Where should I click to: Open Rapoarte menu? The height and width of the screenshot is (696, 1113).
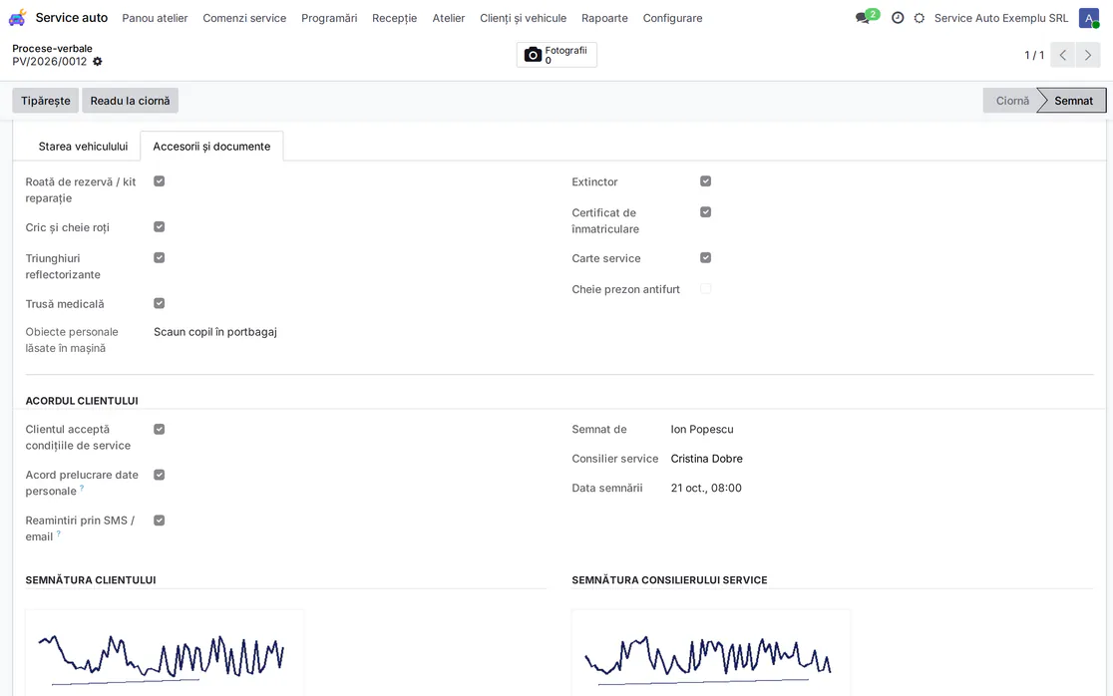pos(604,18)
